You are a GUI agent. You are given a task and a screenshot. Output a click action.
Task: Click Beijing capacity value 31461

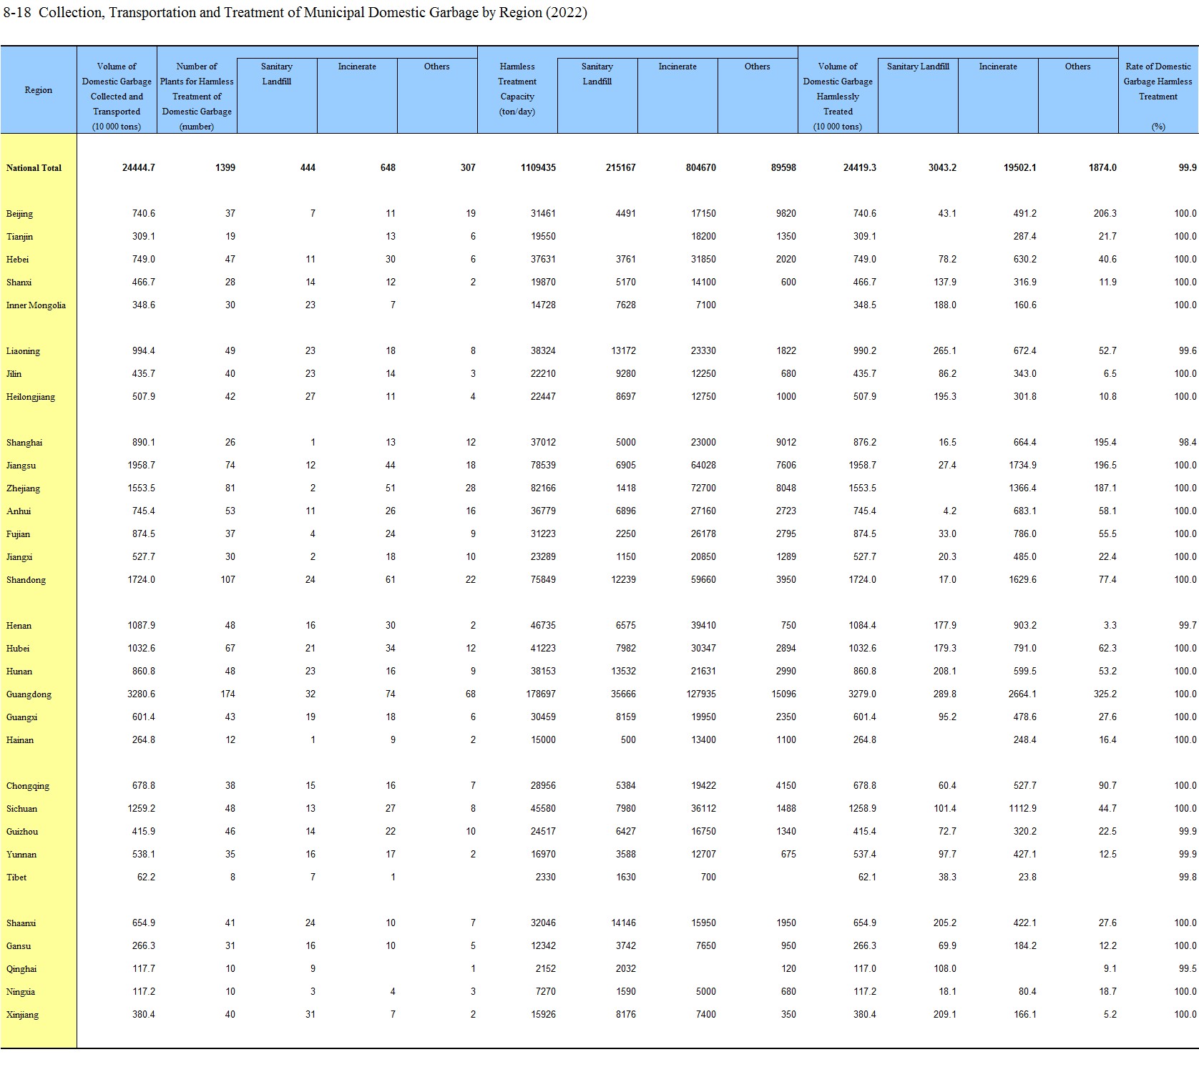coord(543,214)
